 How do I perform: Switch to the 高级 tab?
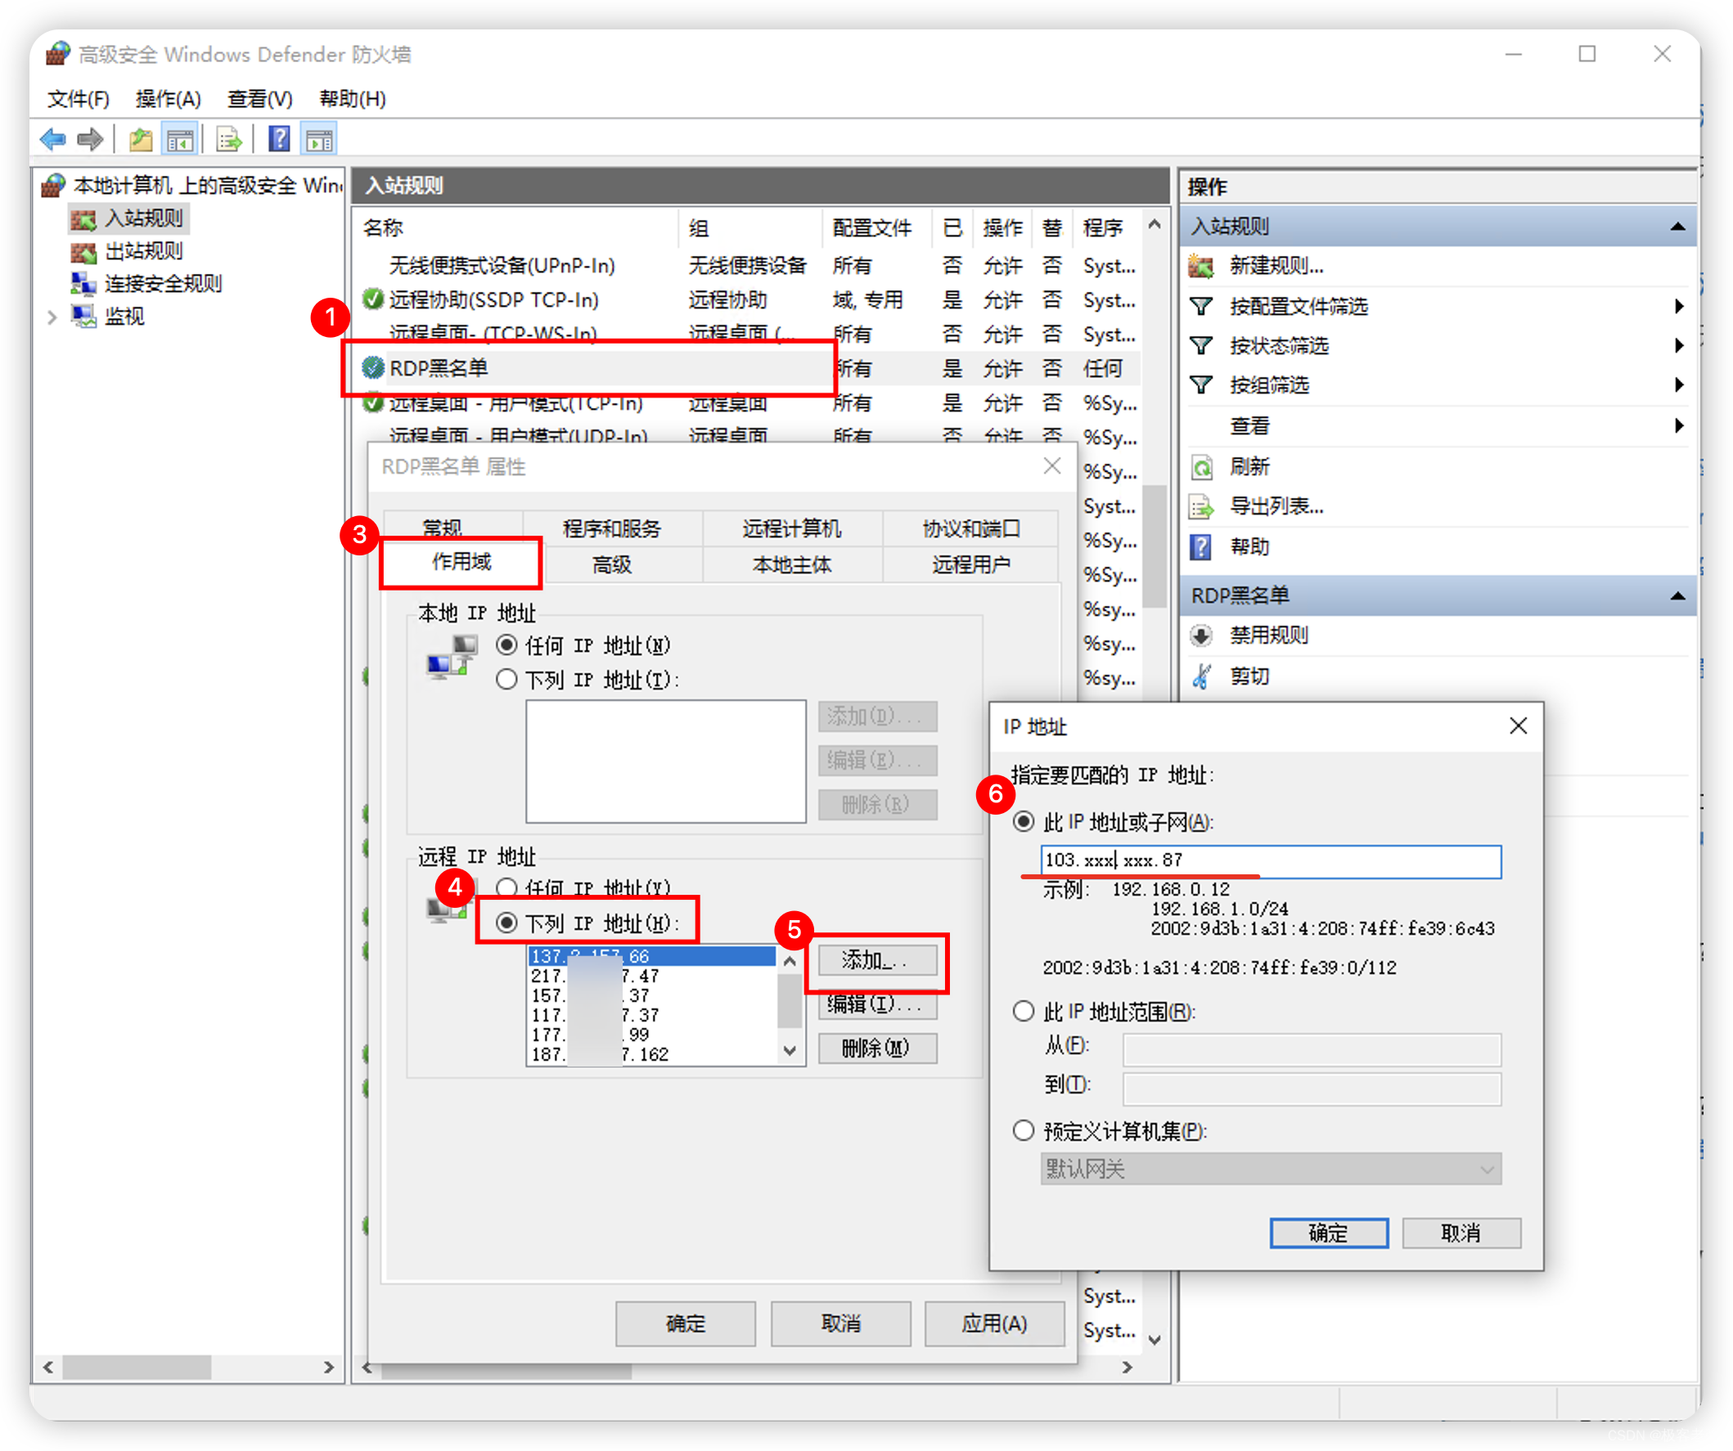pos(612,565)
